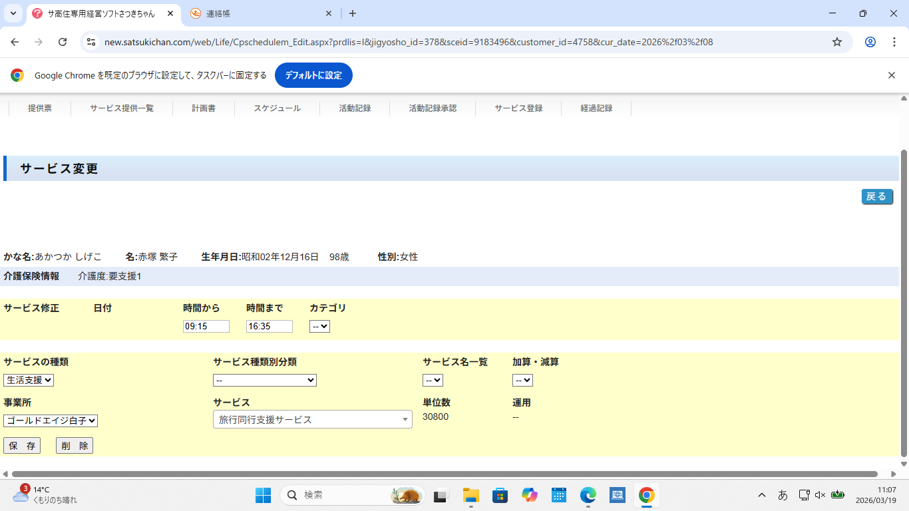The height and width of the screenshot is (511, 909).
Task: Expand the 事業所 dropdown ゴールドエイジ白子
Action: tap(51, 421)
